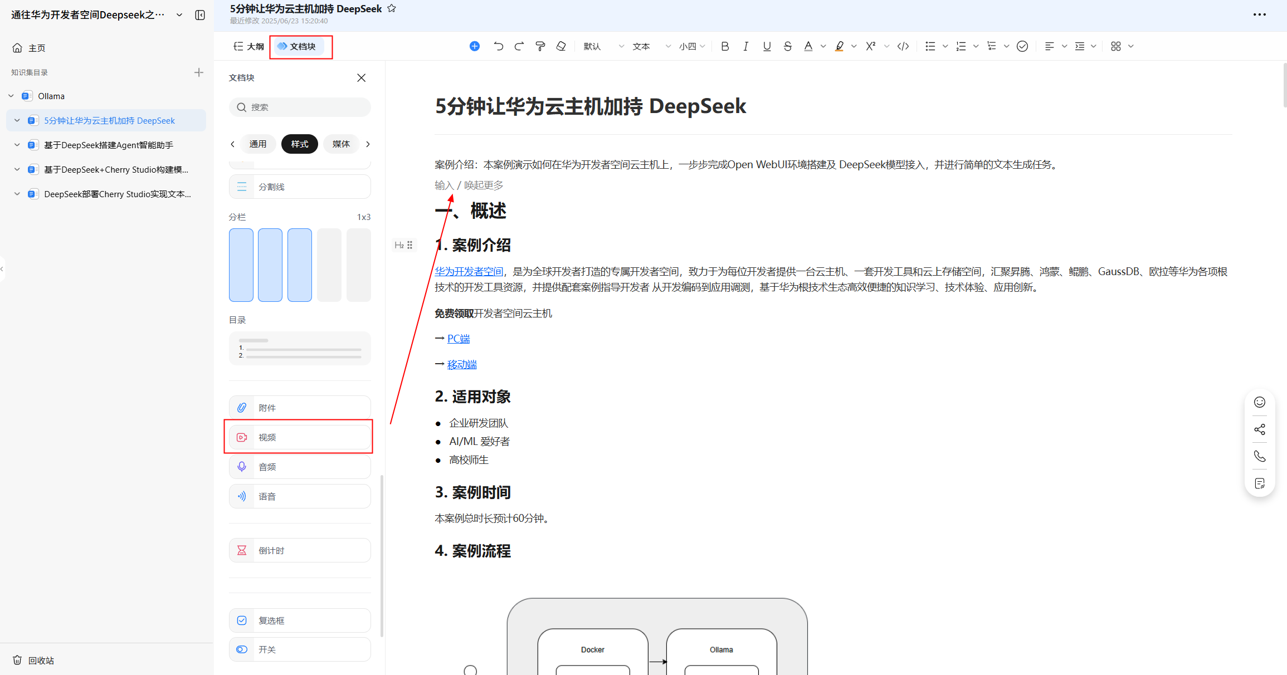Image resolution: width=1287 pixels, height=675 pixels.
Task: Insert 语音 voice block
Action: 300,496
